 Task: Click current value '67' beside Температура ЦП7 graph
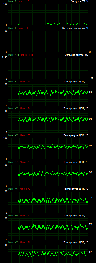tap(91, 252)
